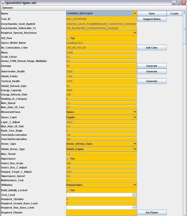Click the Set Planet button
Screen dimensions: 187x216
tap(152, 213)
